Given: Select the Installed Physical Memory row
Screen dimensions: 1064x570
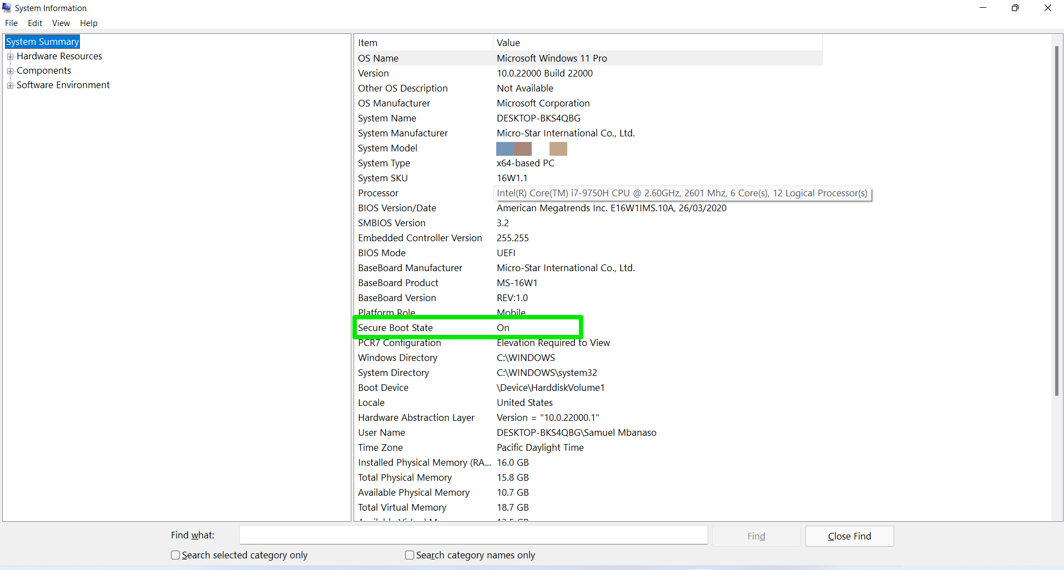Looking at the screenshot, I should tap(589, 462).
